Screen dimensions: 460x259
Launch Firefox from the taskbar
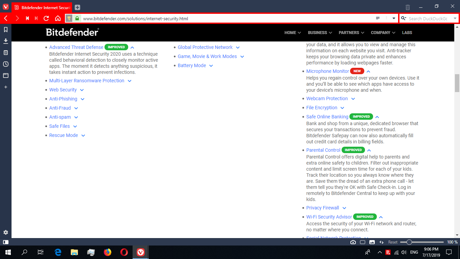pos(108,252)
